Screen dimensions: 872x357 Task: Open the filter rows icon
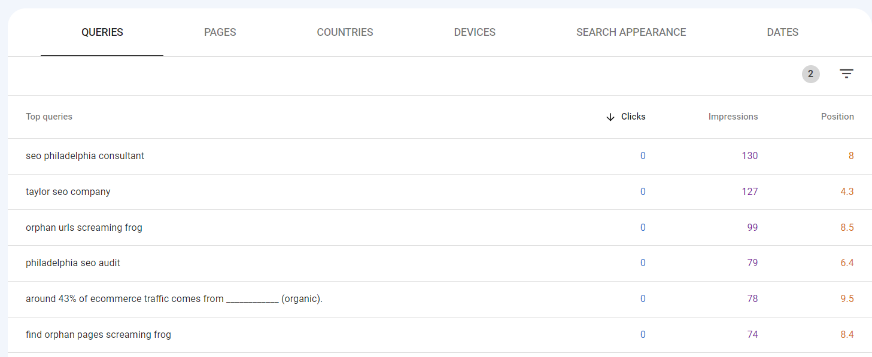point(846,74)
